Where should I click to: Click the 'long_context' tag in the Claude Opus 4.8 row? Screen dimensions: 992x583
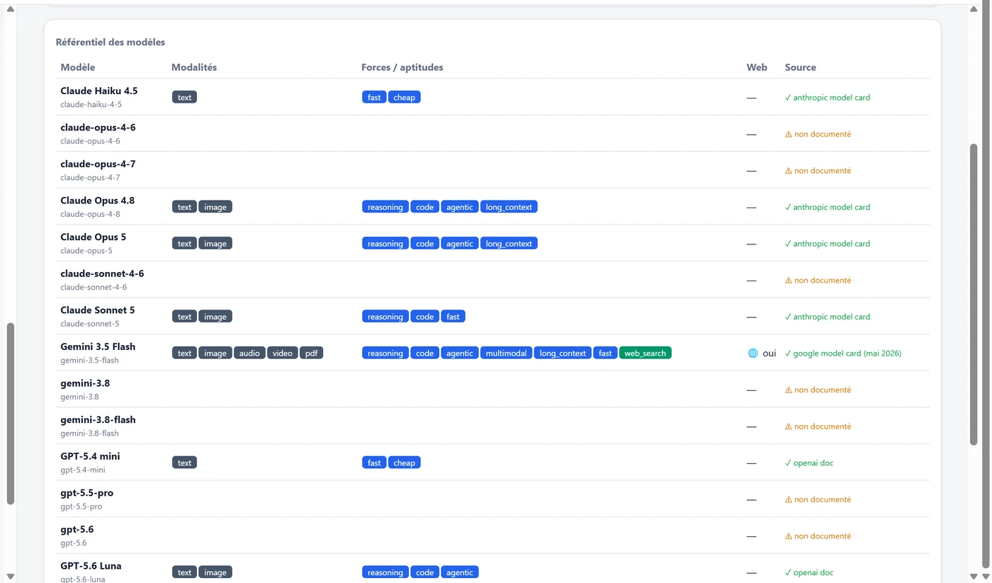pos(509,207)
